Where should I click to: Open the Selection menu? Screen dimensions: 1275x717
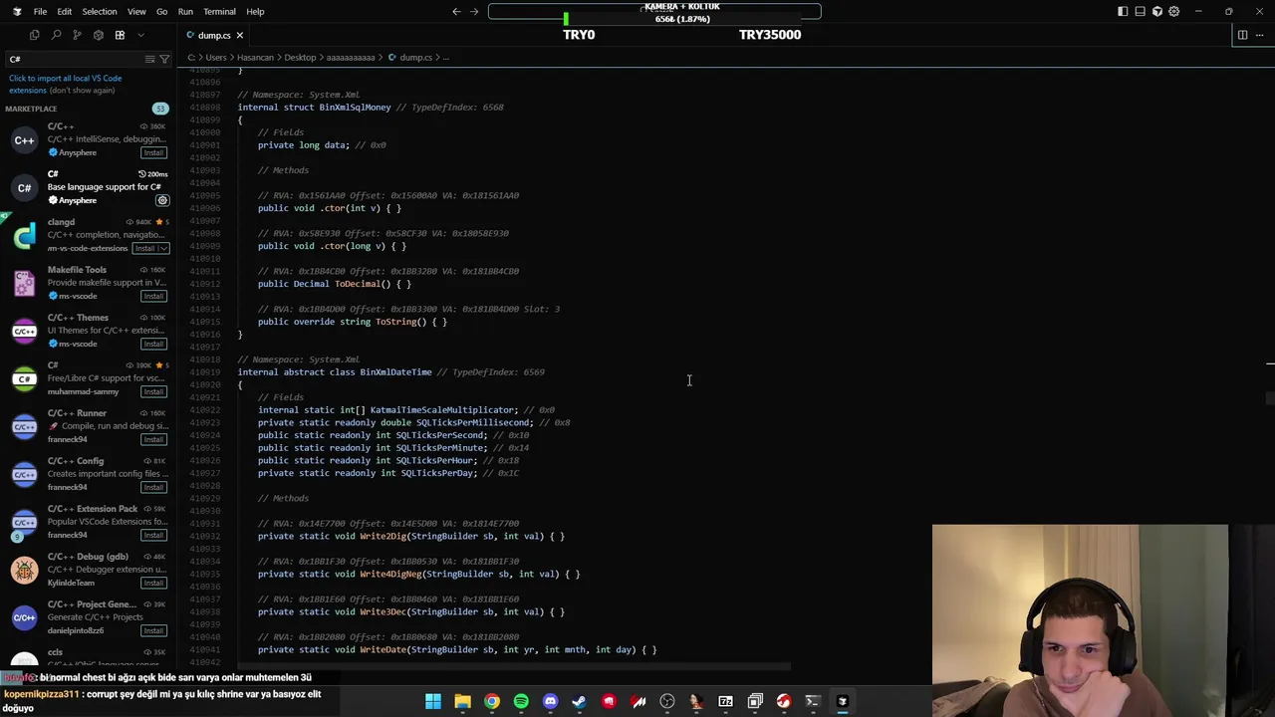[99, 11]
